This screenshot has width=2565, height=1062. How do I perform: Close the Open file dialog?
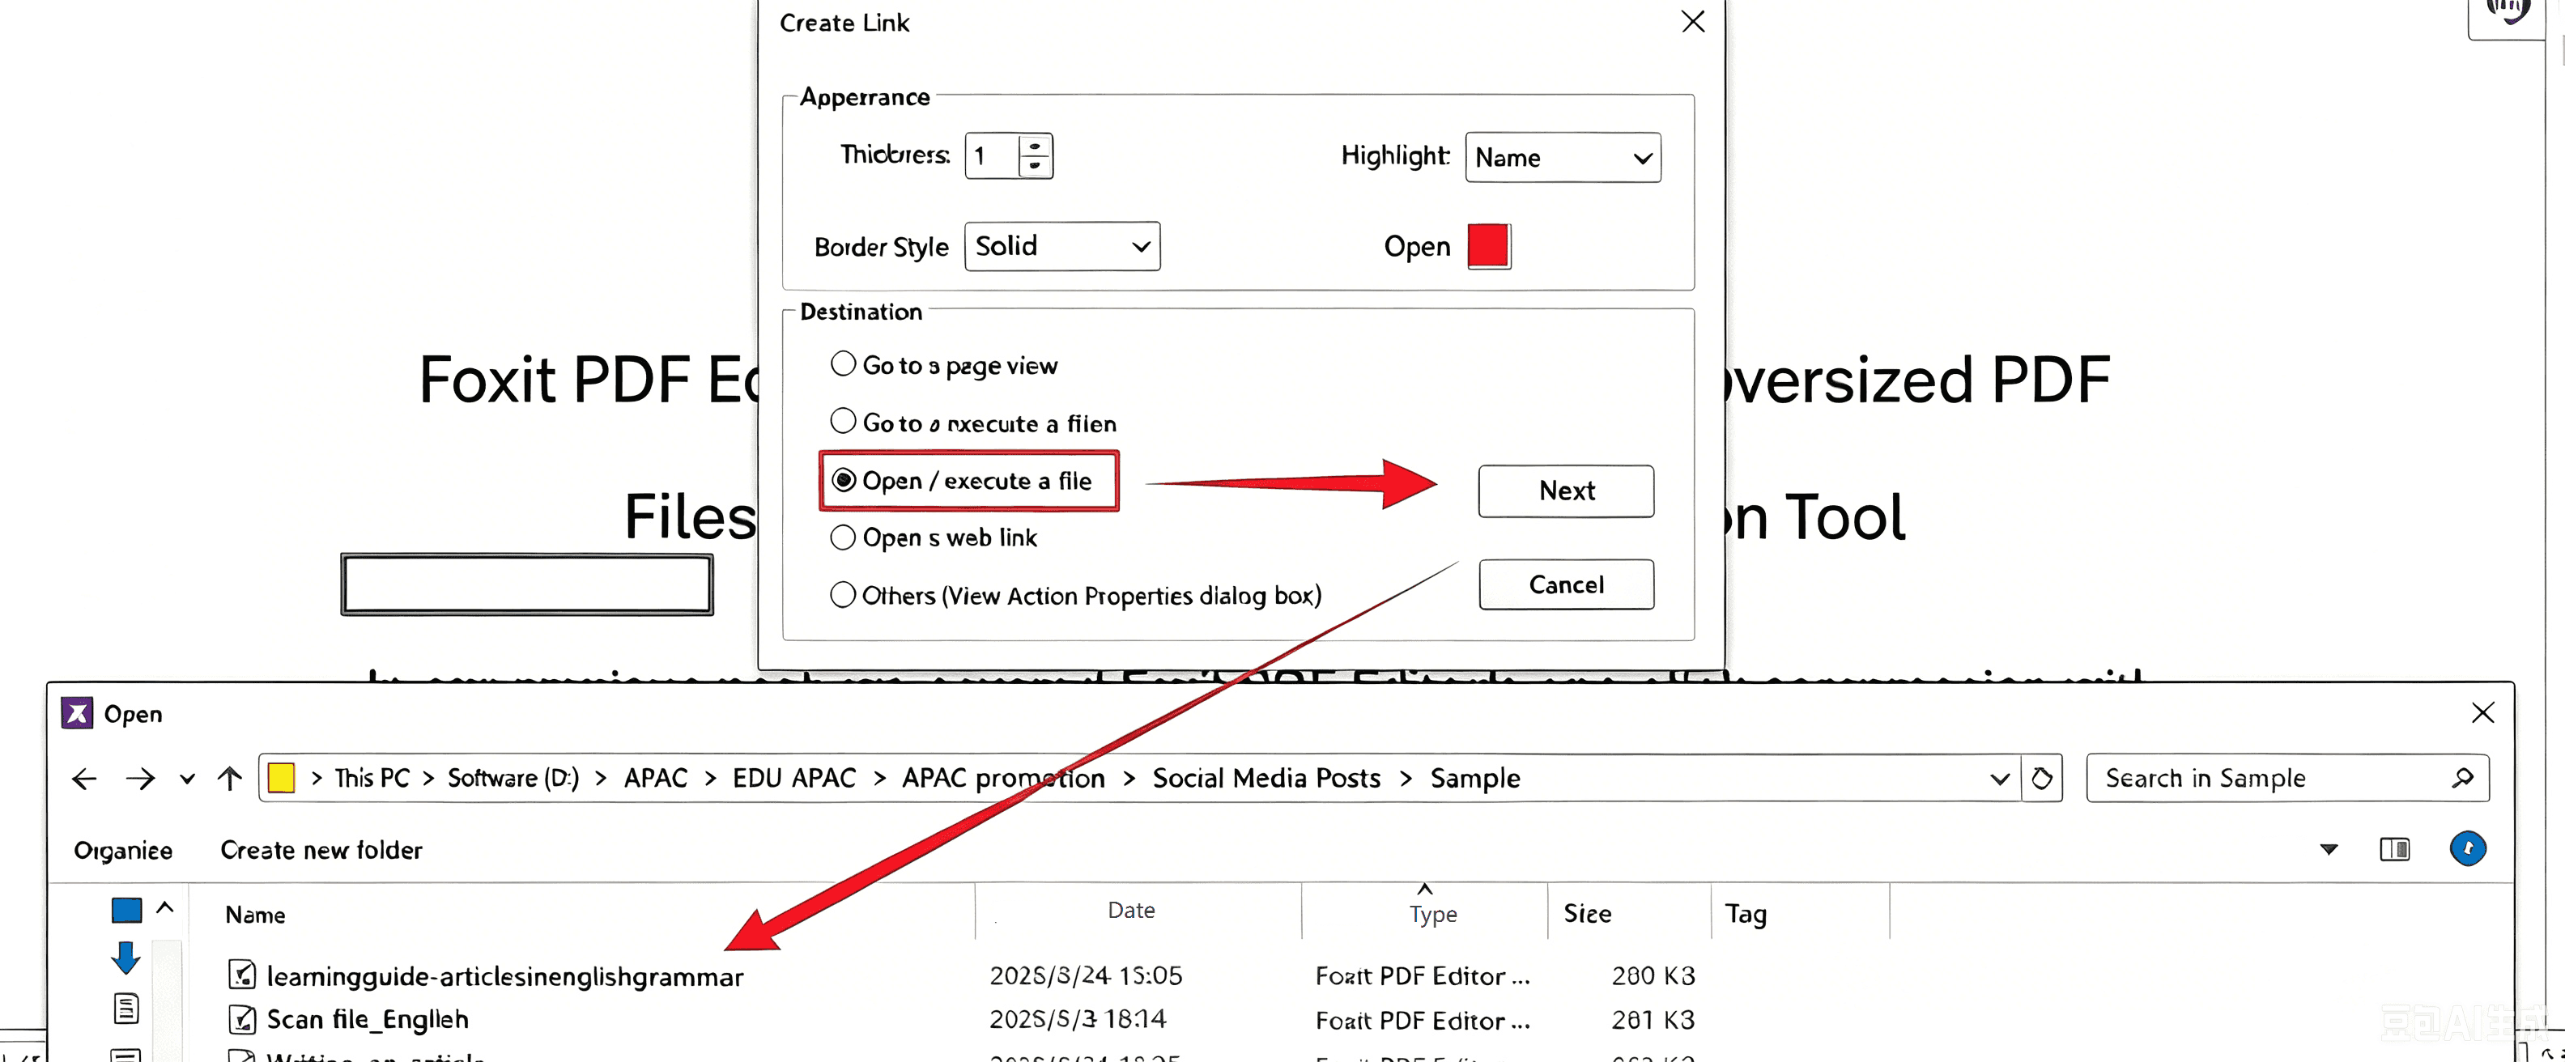(x=2482, y=712)
